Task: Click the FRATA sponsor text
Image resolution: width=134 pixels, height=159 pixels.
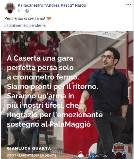Action: coord(96,156)
